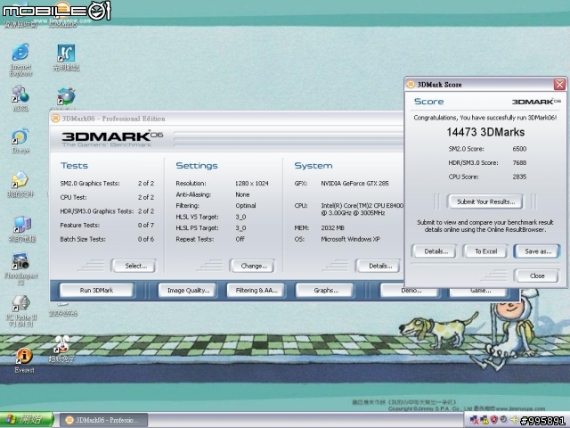The width and height of the screenshot is (570, 428).
Task: Click the CPU Score value 2835
Action: (x=519, y=177)
